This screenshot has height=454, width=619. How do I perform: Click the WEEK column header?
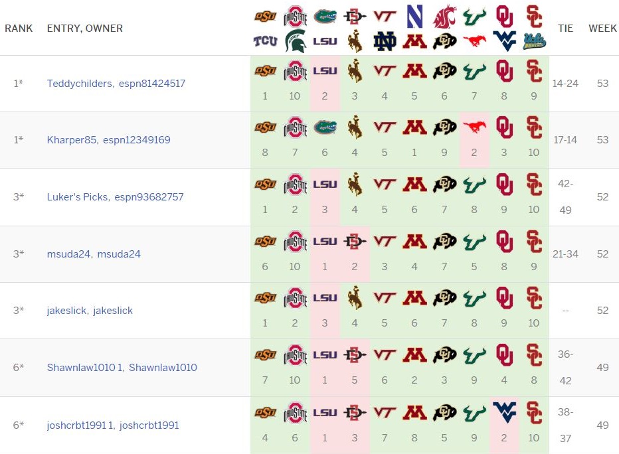(x=602, y=29)
